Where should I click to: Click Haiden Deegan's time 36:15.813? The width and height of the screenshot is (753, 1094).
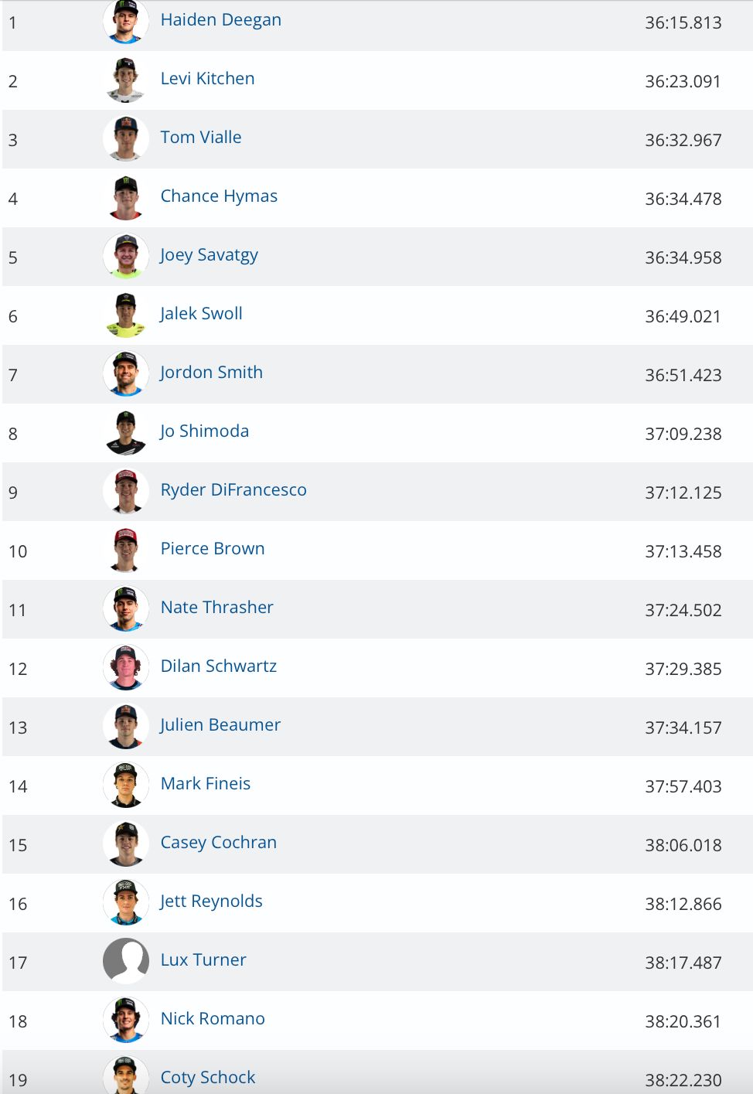pyautogui.click(x=683, y=23)
